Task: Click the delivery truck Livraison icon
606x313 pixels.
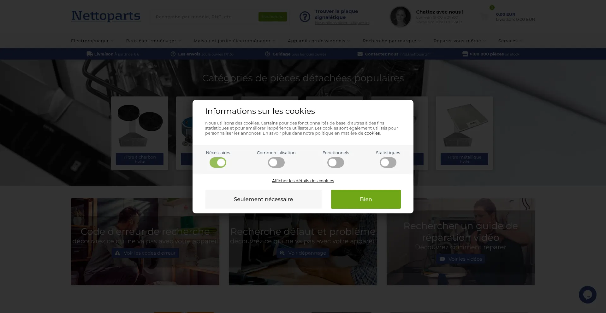Action: coord(90,54)
